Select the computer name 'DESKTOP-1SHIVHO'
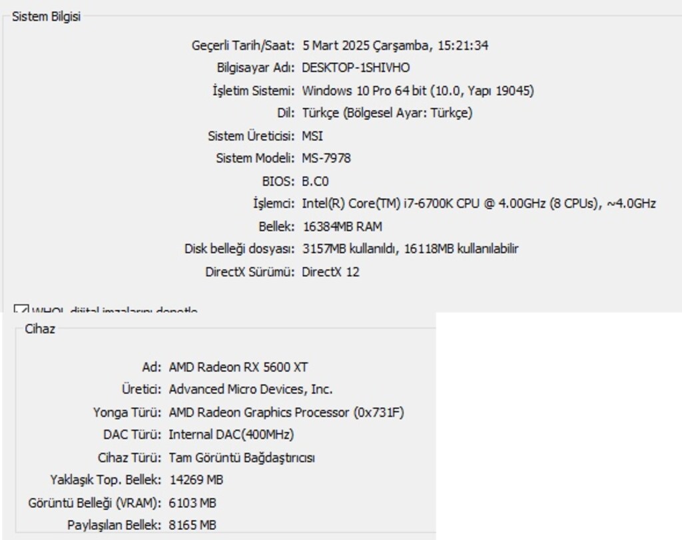 356,68
